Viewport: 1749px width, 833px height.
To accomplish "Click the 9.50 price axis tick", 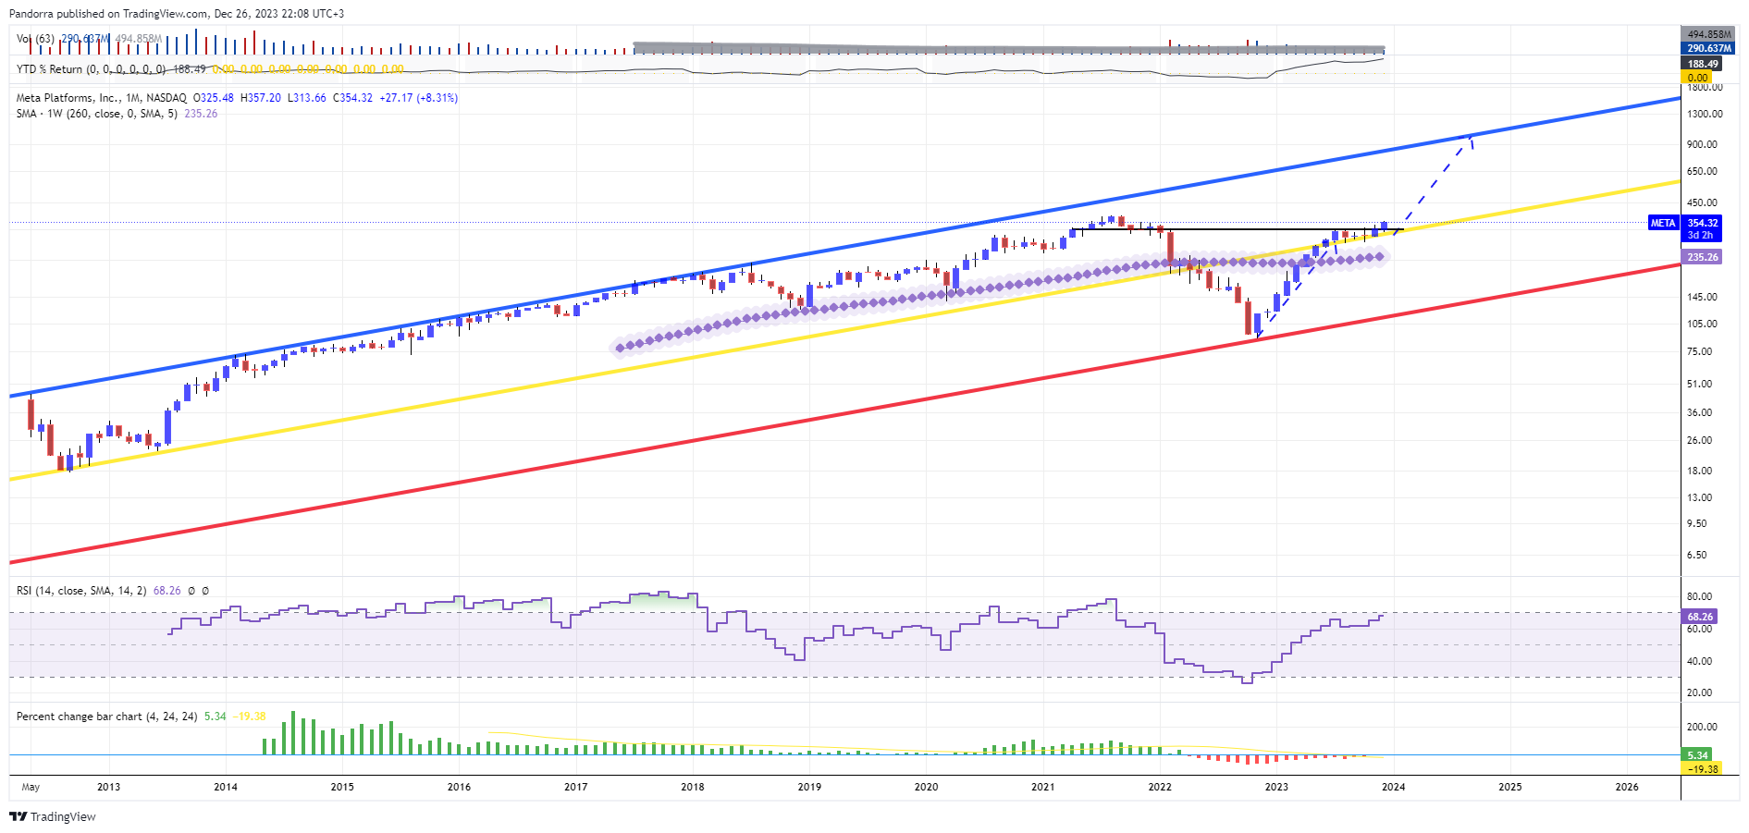I will point(1696,523).
